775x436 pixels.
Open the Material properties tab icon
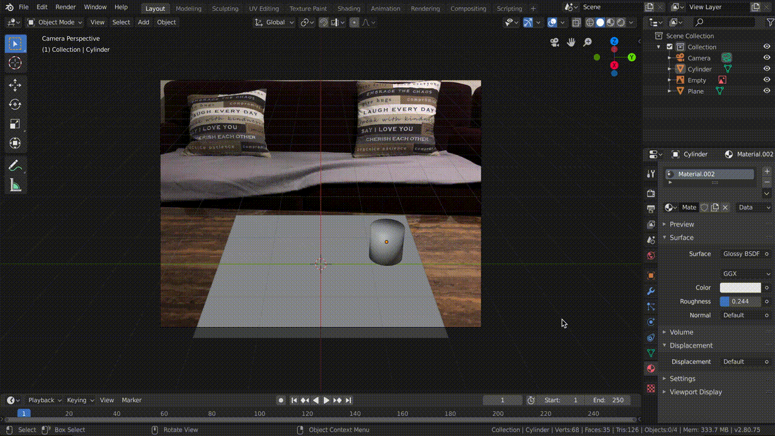651,368
